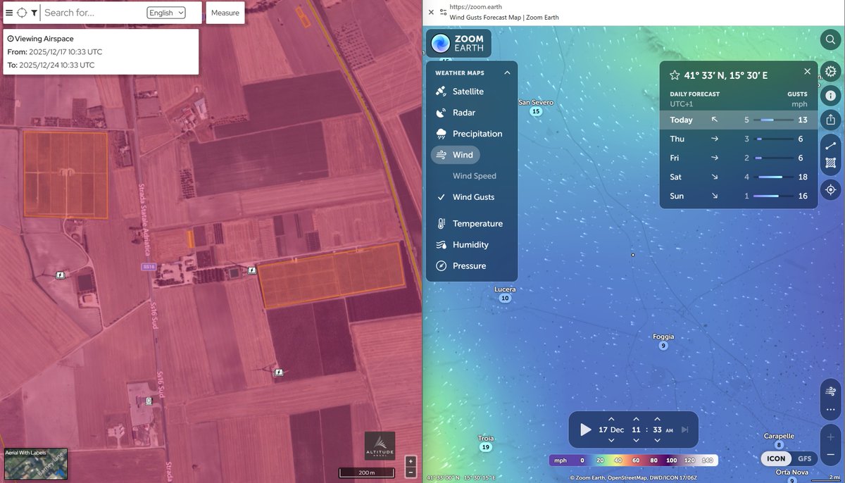Zoom out on the airspace map
The width and height of the screenshot is (845, 483).
(x=411, y=472)
